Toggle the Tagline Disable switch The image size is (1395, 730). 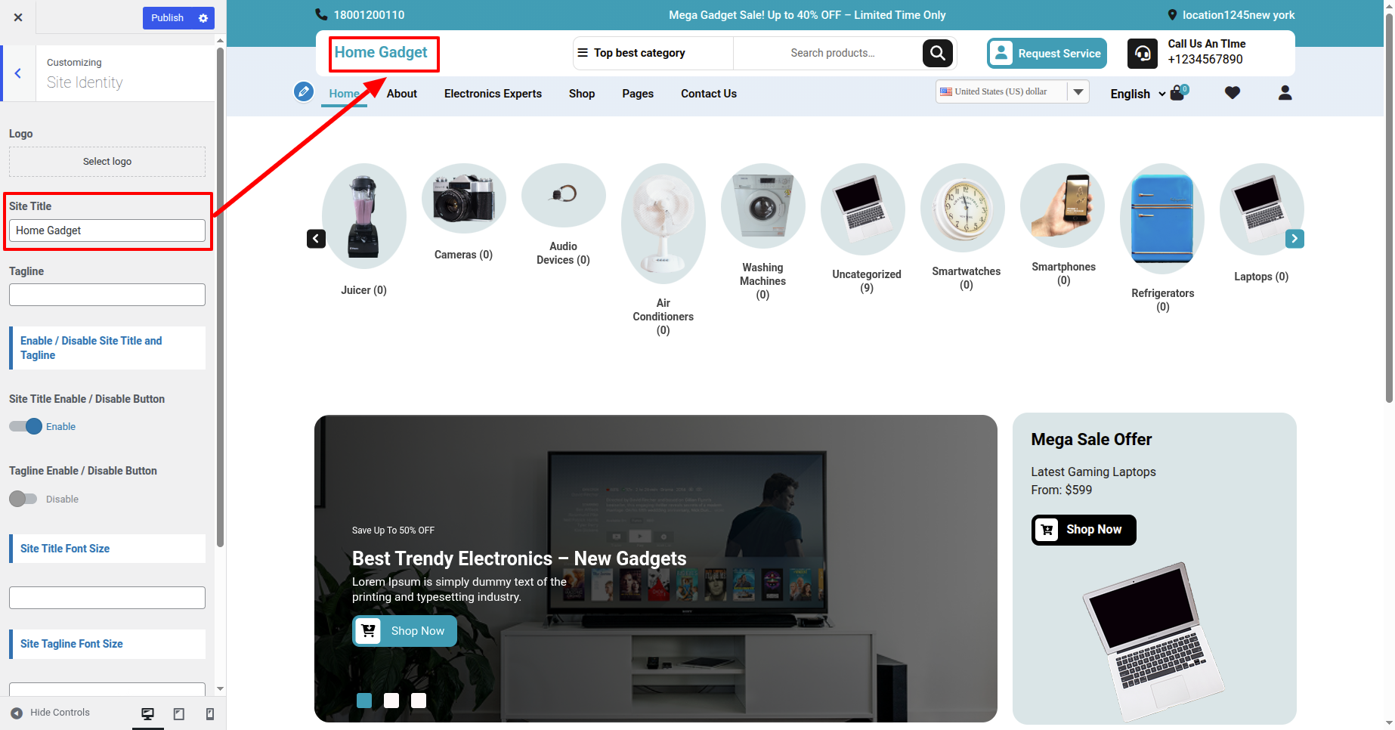point(23,499)
